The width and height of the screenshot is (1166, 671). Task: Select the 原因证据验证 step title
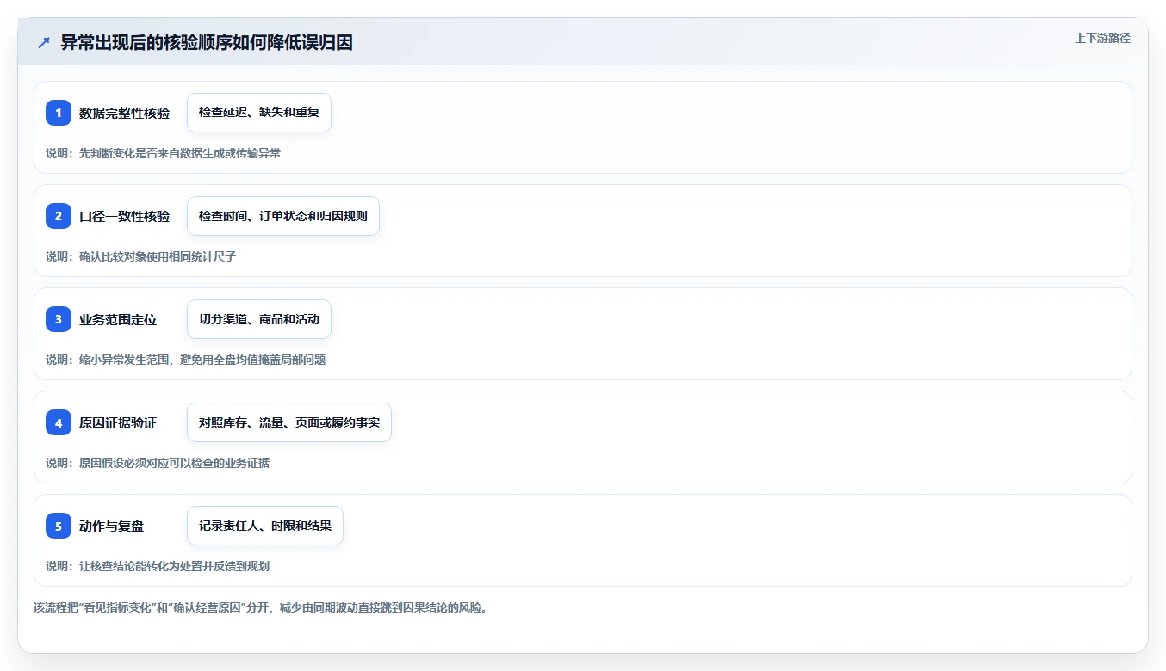point(118,422)
